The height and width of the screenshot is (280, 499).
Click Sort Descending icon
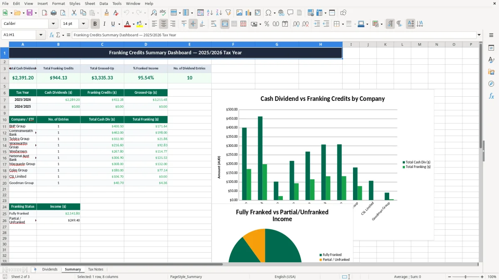[x=219, y=13]
